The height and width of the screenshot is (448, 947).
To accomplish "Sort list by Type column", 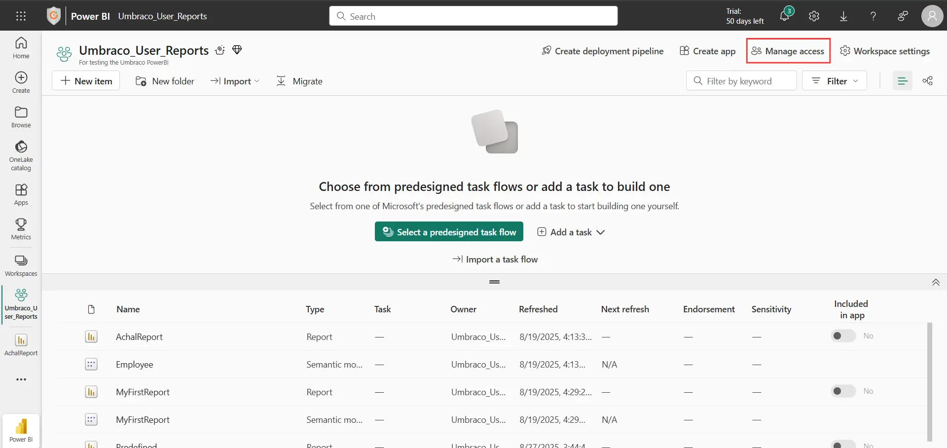I will coord(315,309).
